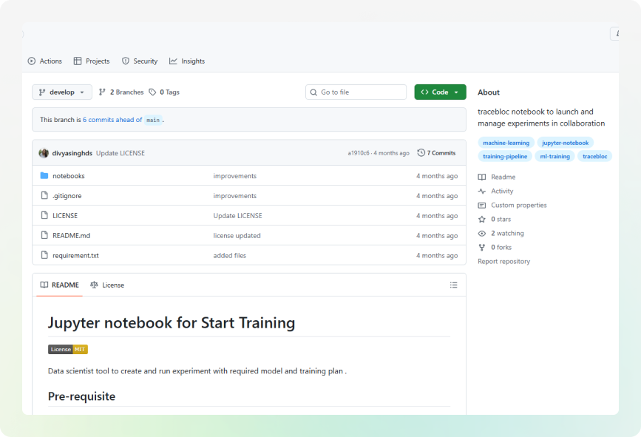Click divyasinghds avatar image
The height and width of the screenshot is (437, 641).
44,153
